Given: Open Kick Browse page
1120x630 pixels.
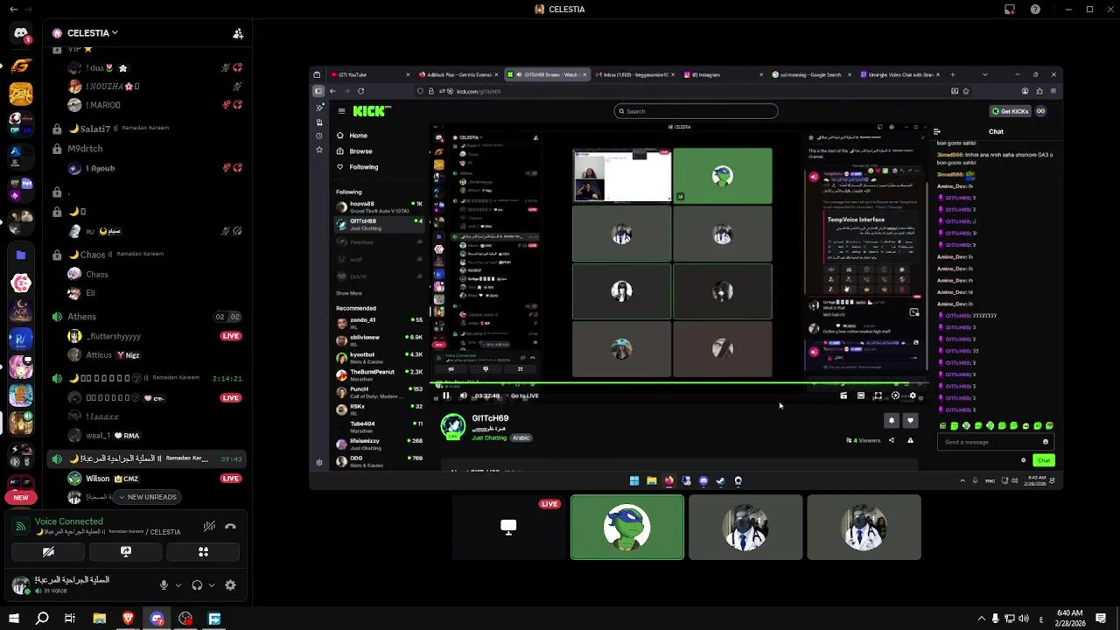Looking at the screenshot, I should point(360,151).
